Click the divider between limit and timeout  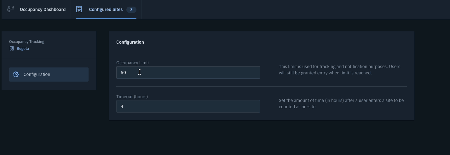(262, 86)
